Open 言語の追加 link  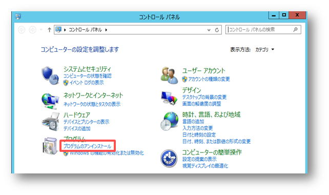click(x=193, y=122)
